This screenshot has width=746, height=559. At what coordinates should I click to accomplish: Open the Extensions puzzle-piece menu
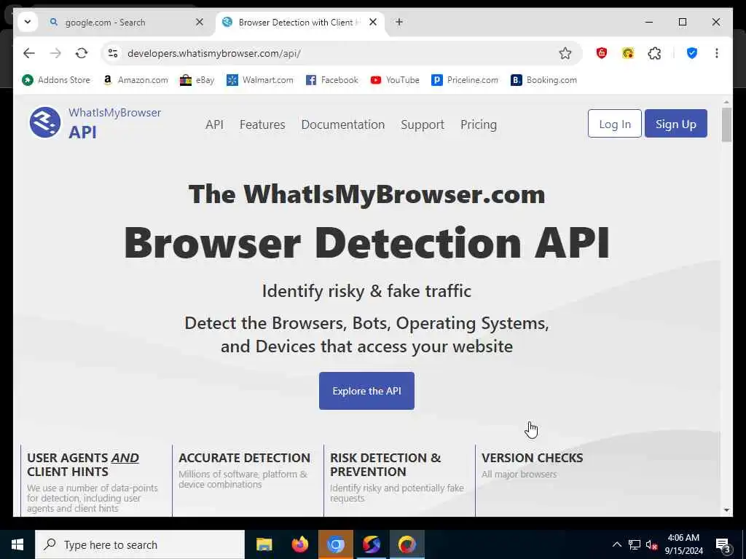655,53
